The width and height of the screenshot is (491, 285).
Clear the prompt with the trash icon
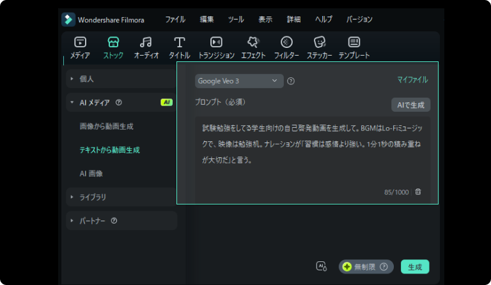click(418, 192)
